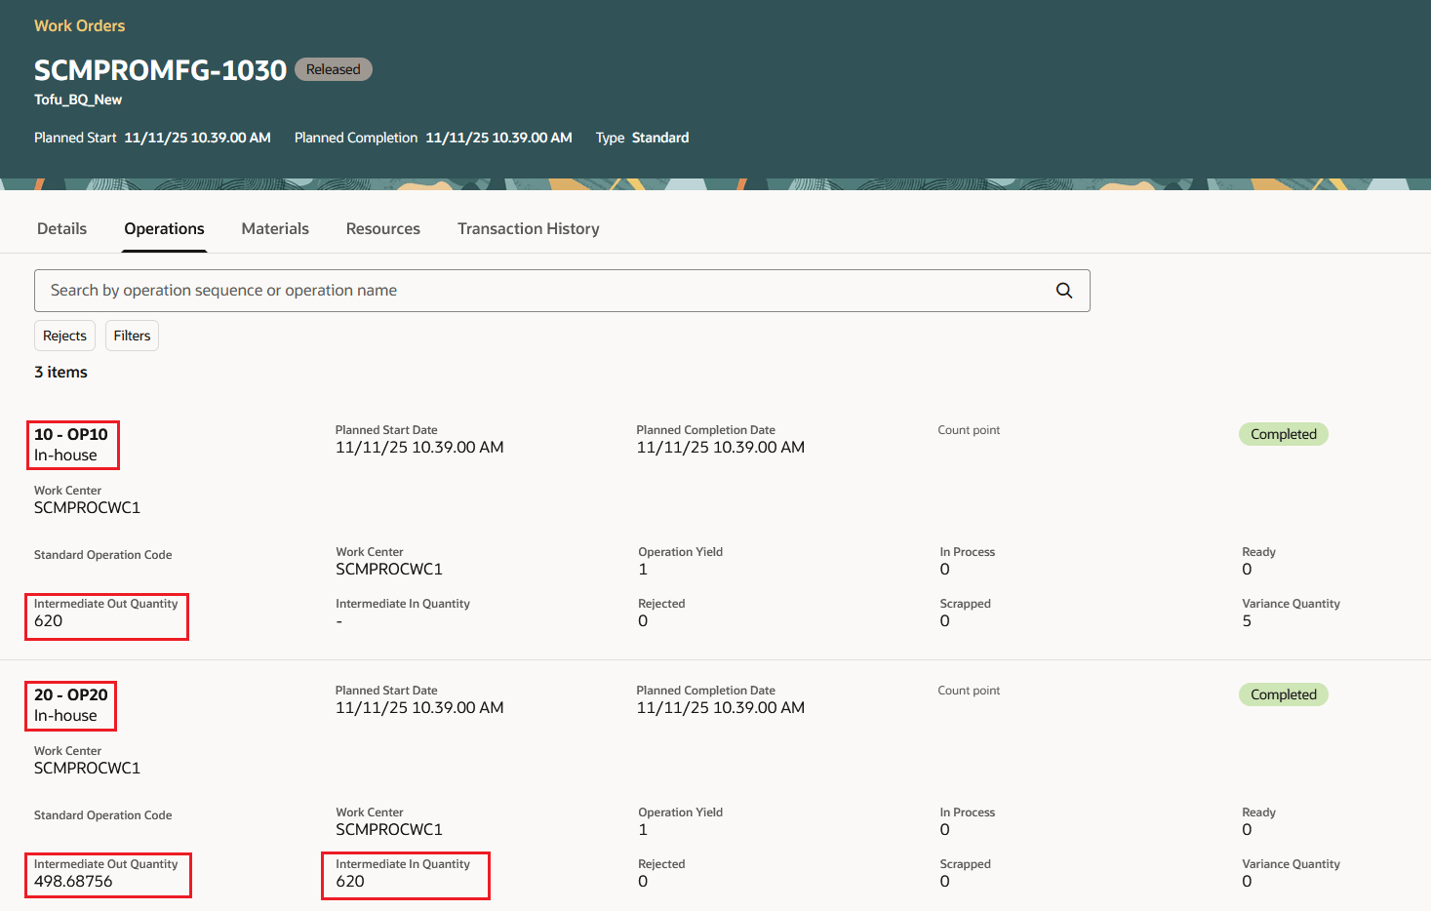Select OP10 Planned Start Date value
Screen dimensions: 1431x911
point(419,448)
